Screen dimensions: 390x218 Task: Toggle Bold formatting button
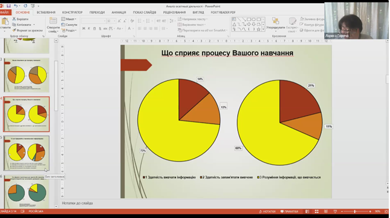click(x=84, y=28)
